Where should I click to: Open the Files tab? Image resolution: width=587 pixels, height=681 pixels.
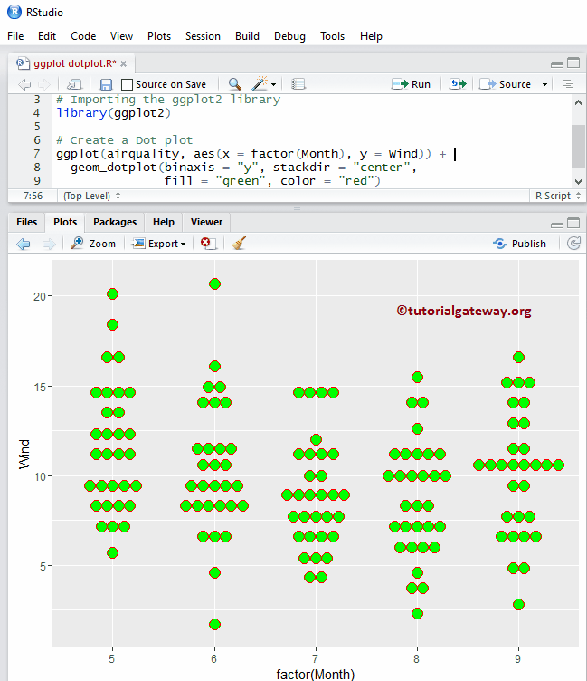26,222
